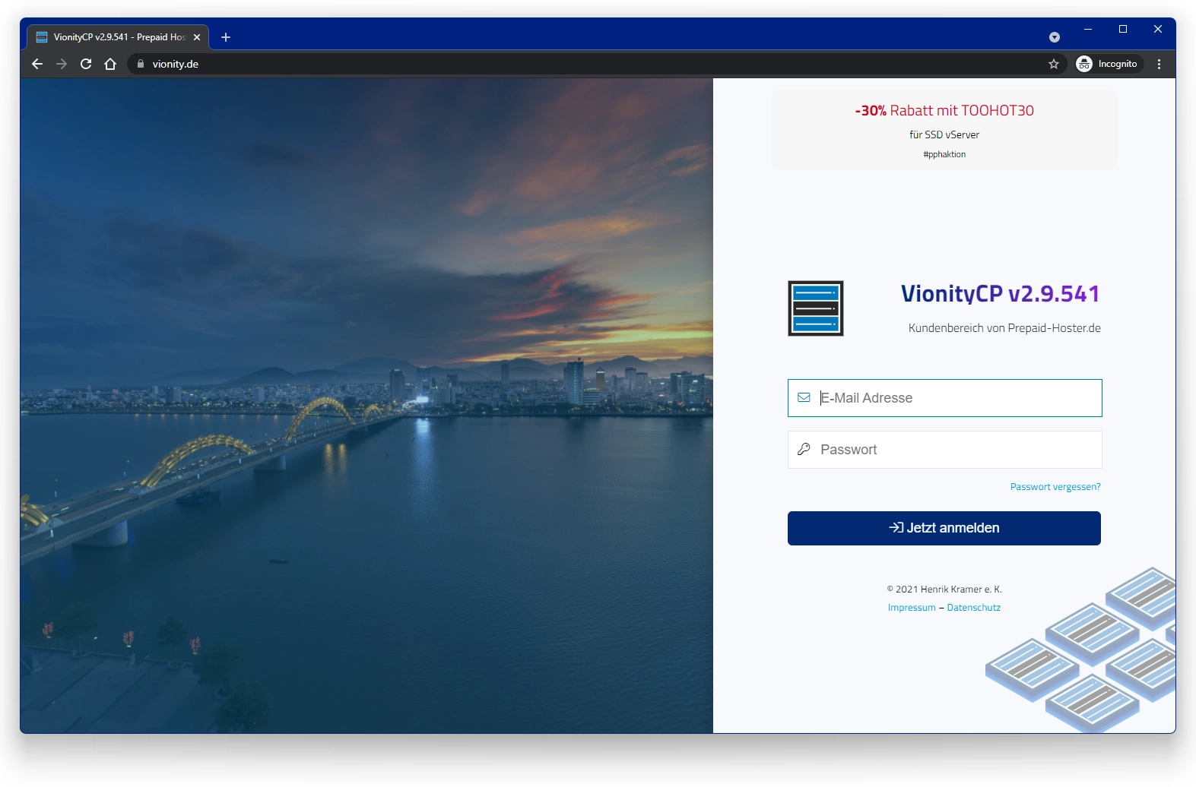
Task: Click the für SSD vServer text
Action: point(944,134)
